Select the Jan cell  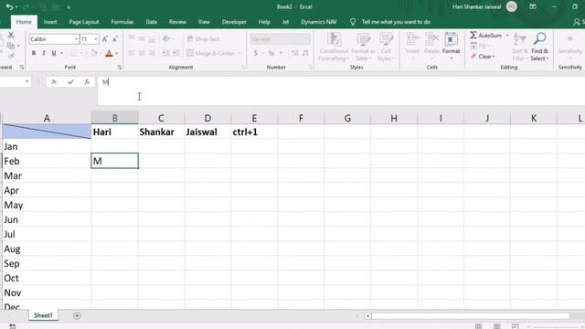(x=47, y=146)
